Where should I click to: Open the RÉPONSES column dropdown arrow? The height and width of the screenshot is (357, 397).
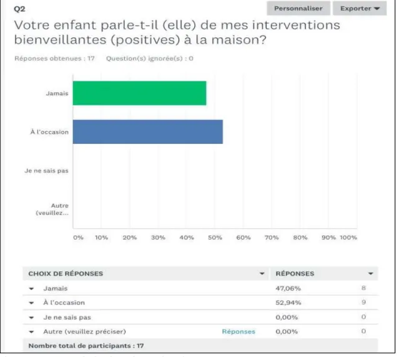(371, 274)
